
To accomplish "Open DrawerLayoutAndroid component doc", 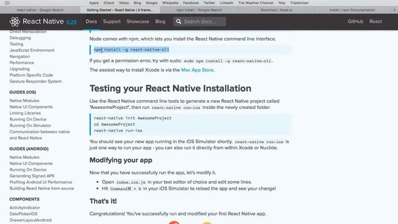I will coord(30,220).
